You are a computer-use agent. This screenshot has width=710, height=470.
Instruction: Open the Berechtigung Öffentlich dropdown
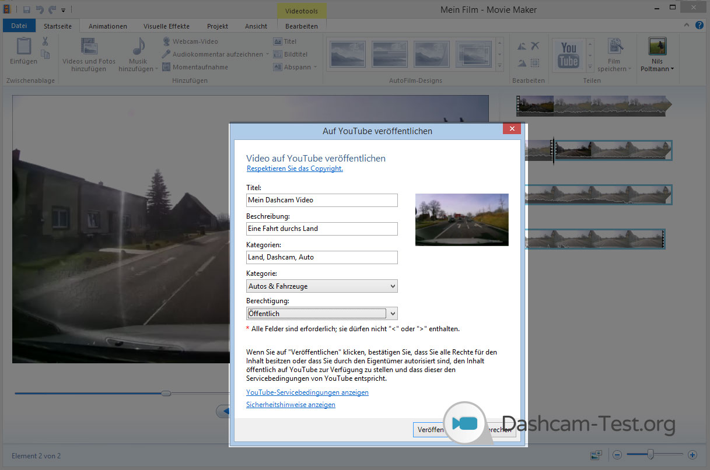[x=322, y=314]
